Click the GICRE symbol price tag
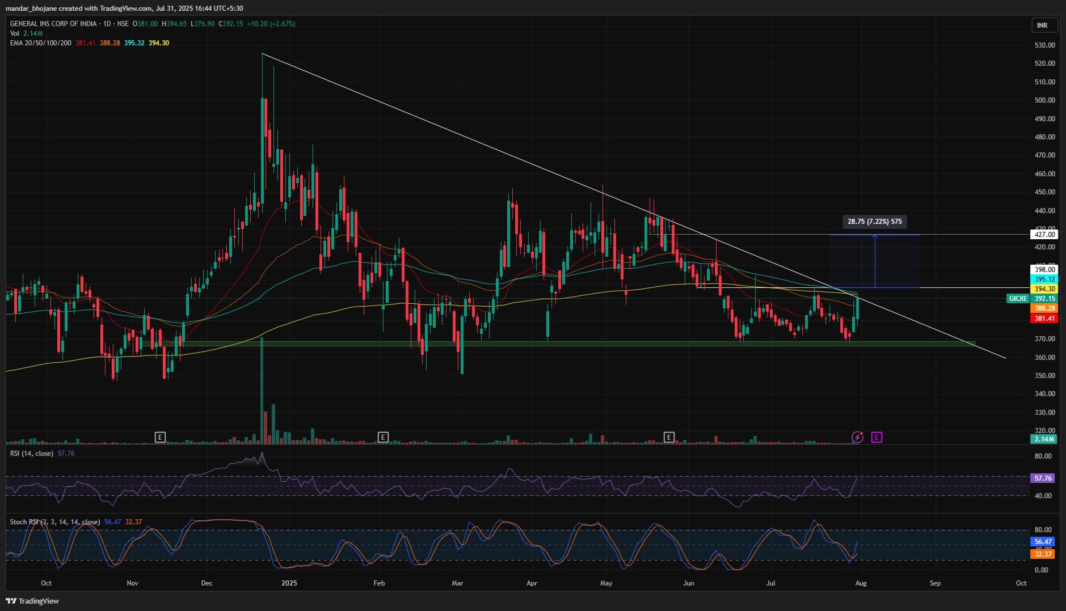1066x611 pixels. (x=1017, y=298)
